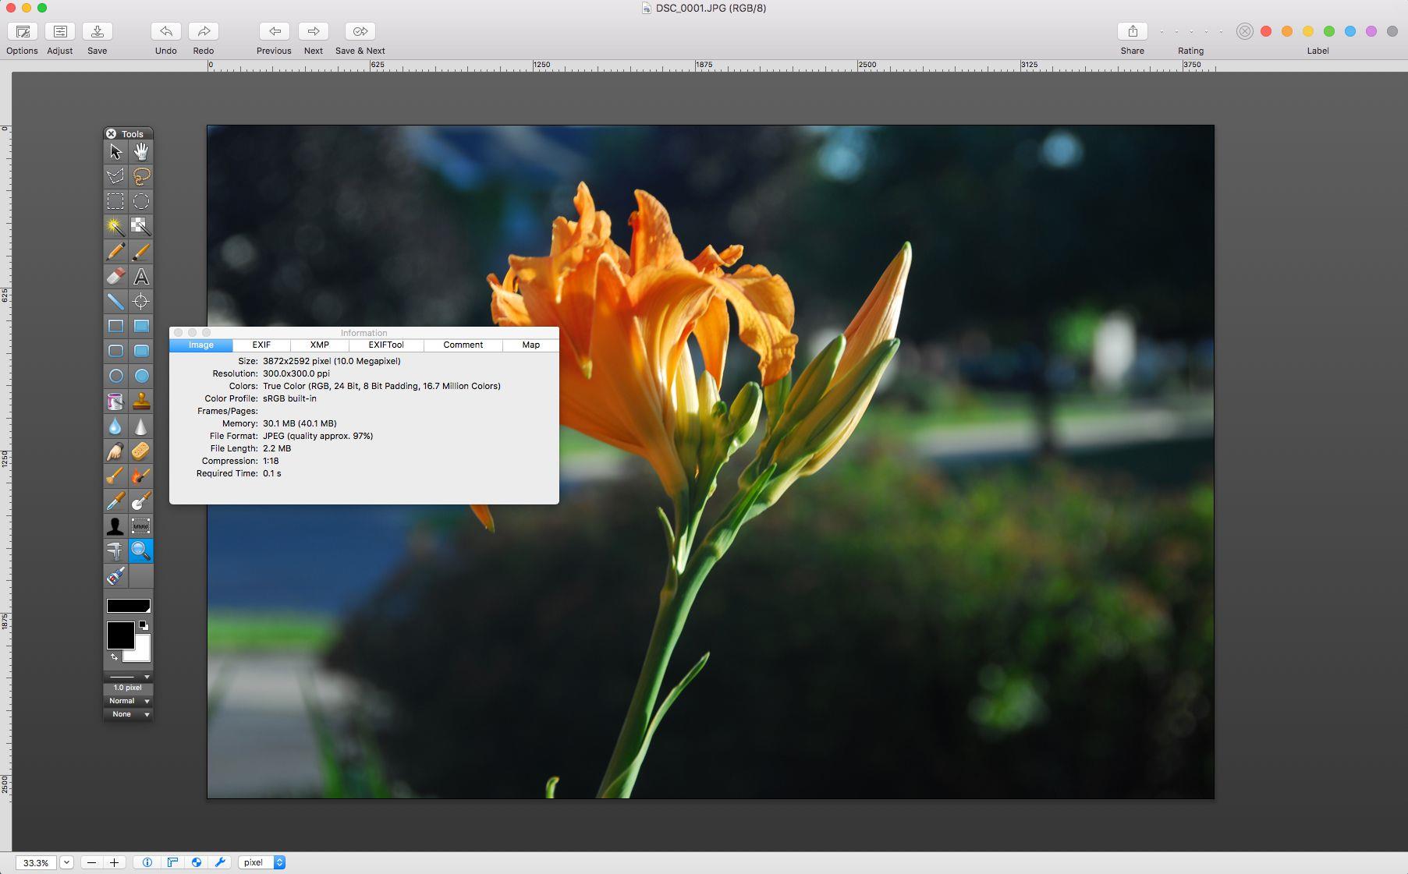The image size is (1408, 874).
Task: Toggle the info panel icon in status bar
Action: point(147,862)
